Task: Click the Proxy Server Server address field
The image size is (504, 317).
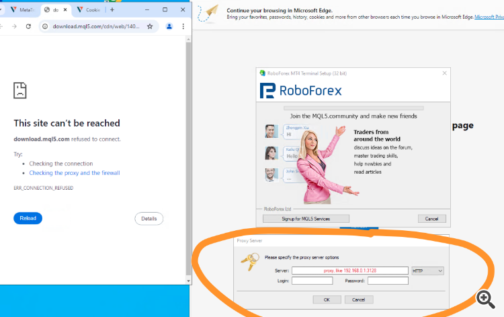Action: 350,271
